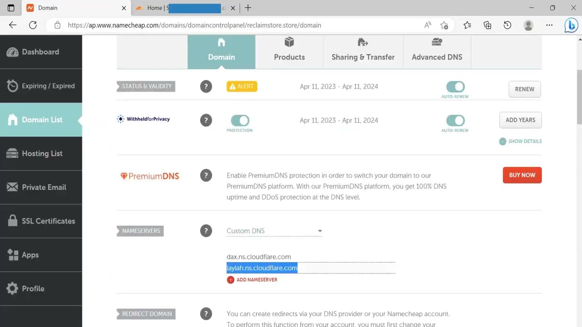
Task: Expand Show Details under Add Years
Action: pyautogui.click(x=520, y=141)
